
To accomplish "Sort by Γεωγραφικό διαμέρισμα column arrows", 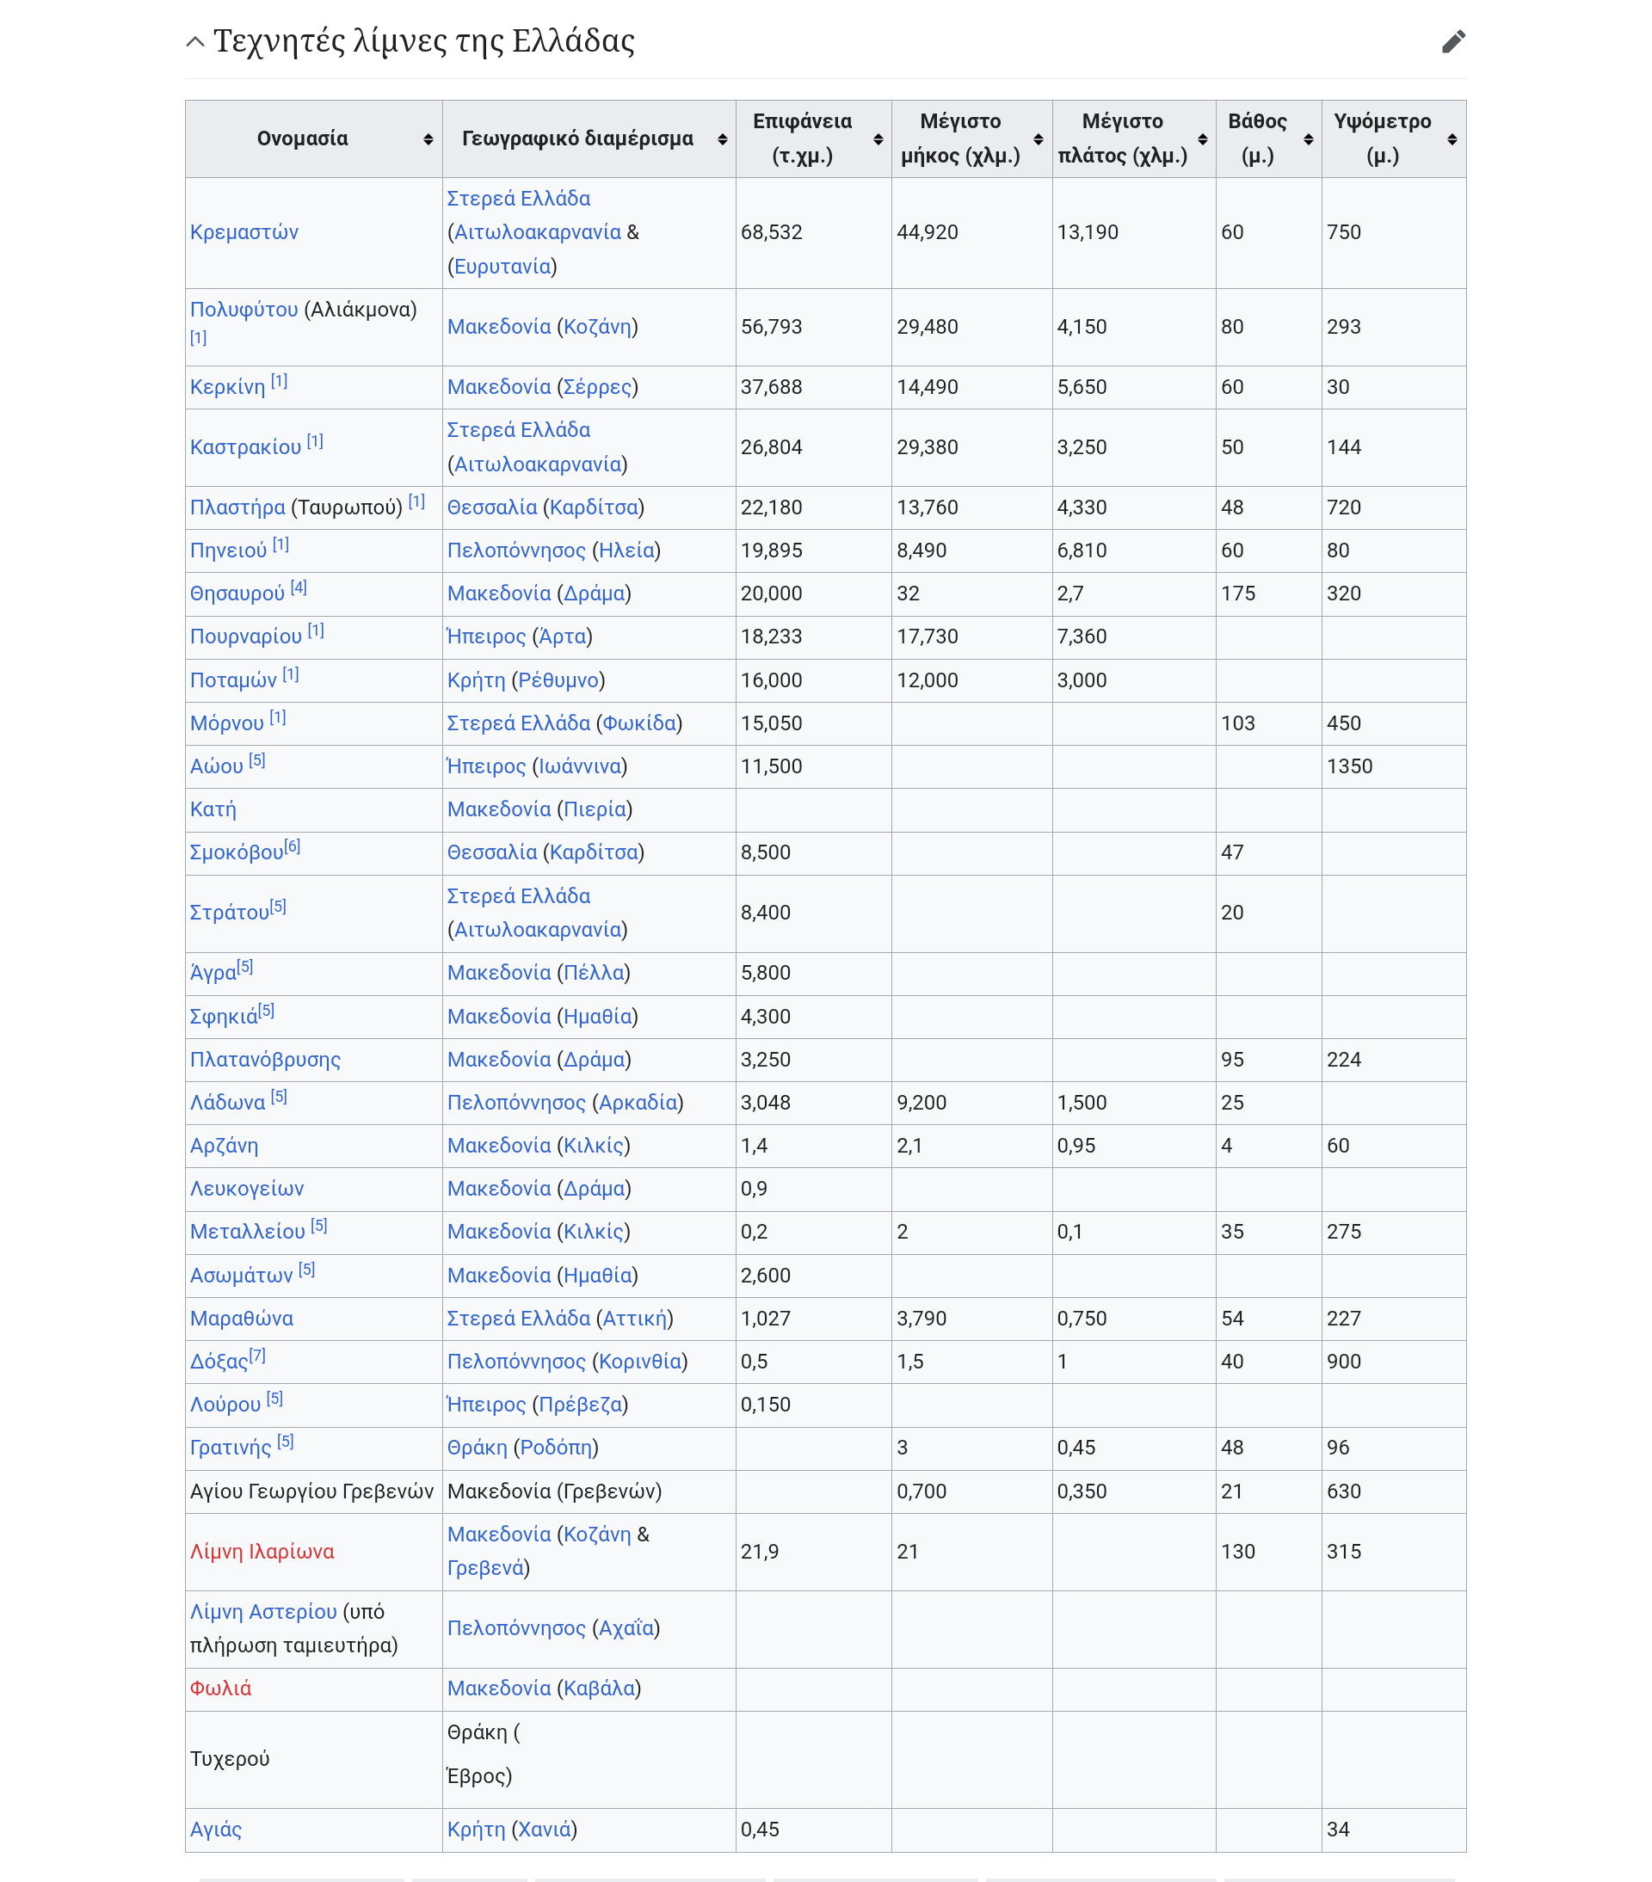I will point(722,139).
